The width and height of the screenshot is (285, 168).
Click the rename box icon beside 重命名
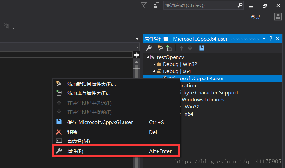pos(59,141)
